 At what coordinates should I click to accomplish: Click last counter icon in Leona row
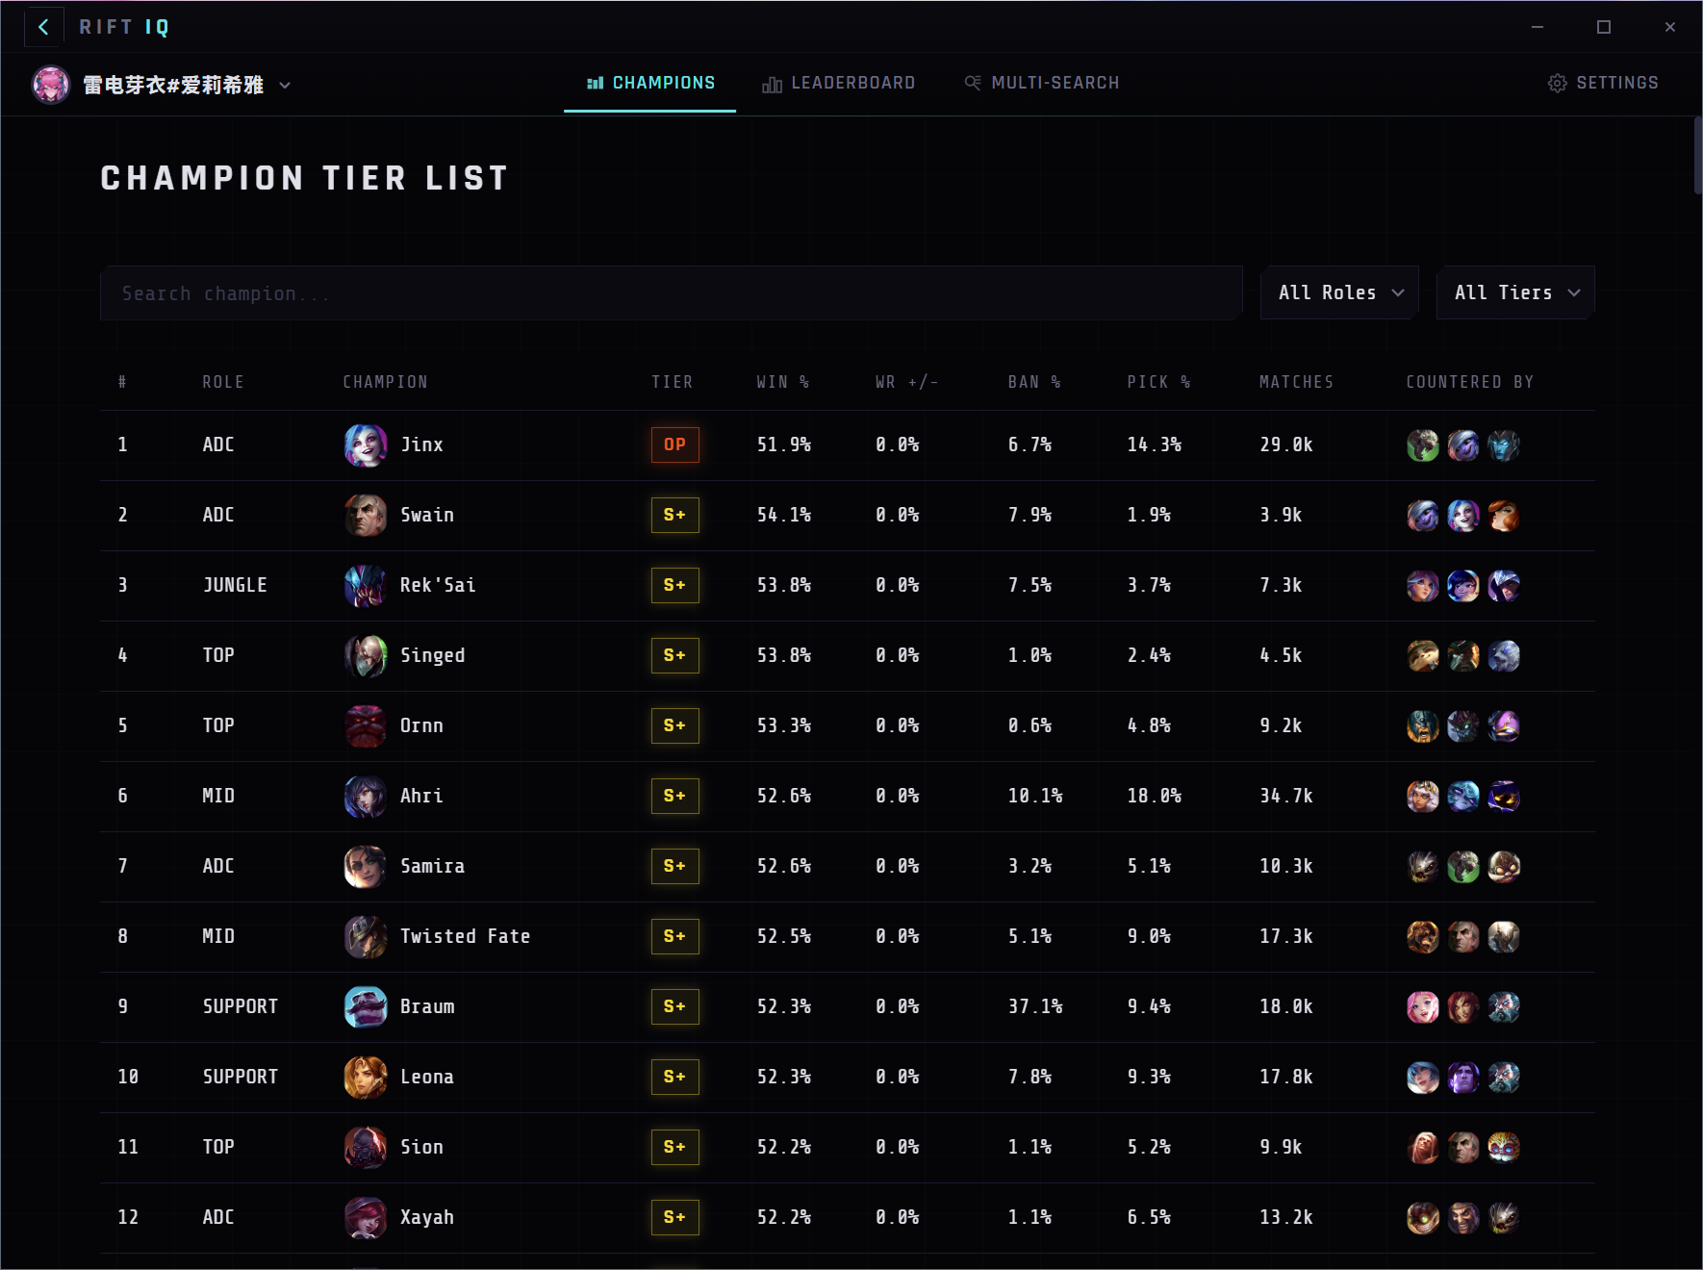(1504, 1077)
